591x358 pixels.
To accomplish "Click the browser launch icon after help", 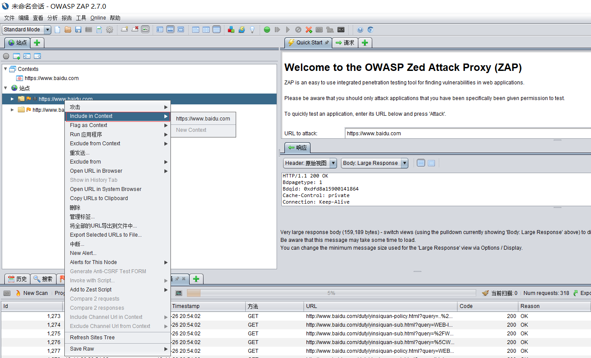I will pyautogui.click(x=371, y=30).
